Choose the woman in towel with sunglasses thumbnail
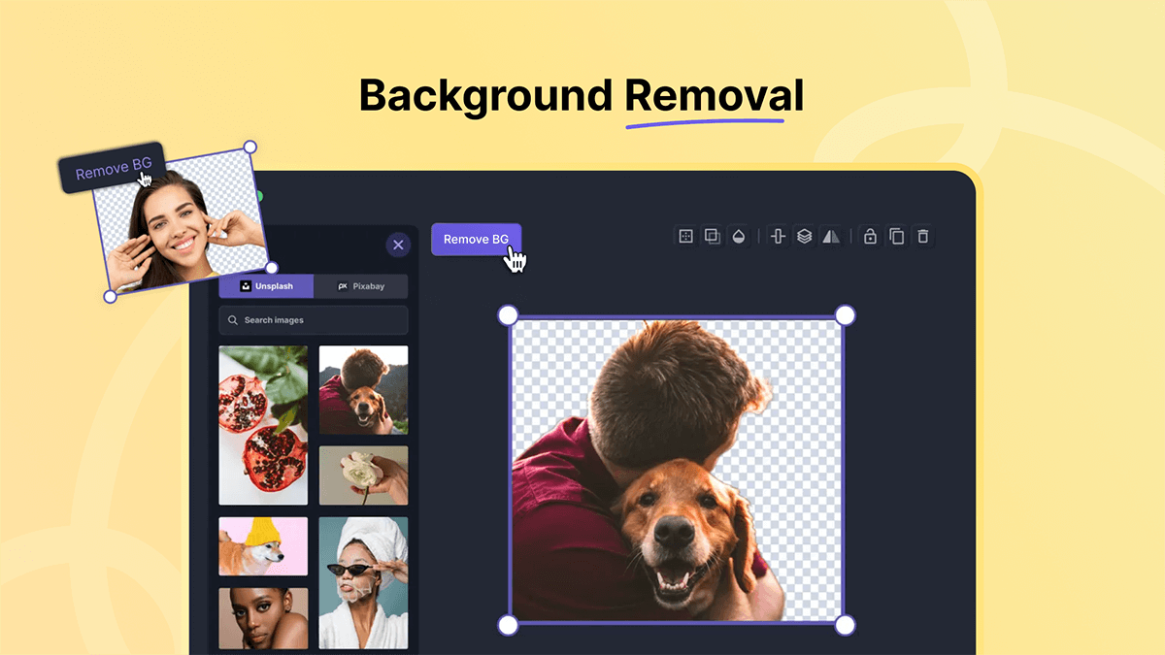 point(363,582)
